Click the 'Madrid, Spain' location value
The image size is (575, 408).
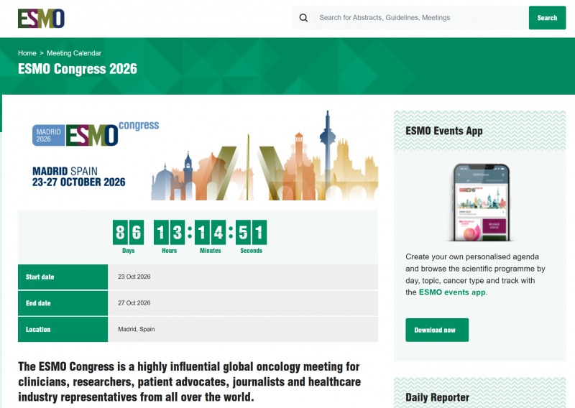137,329
